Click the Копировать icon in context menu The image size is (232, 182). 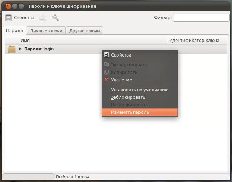click(x=106, y=72)
